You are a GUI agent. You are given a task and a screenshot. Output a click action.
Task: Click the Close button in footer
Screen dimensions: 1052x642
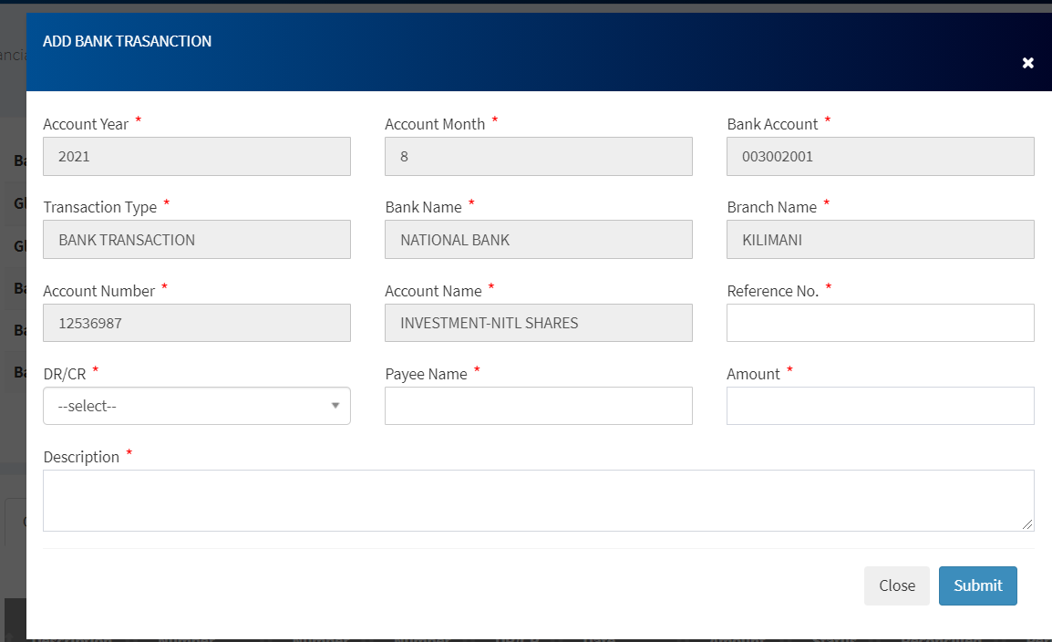point(896,585)
